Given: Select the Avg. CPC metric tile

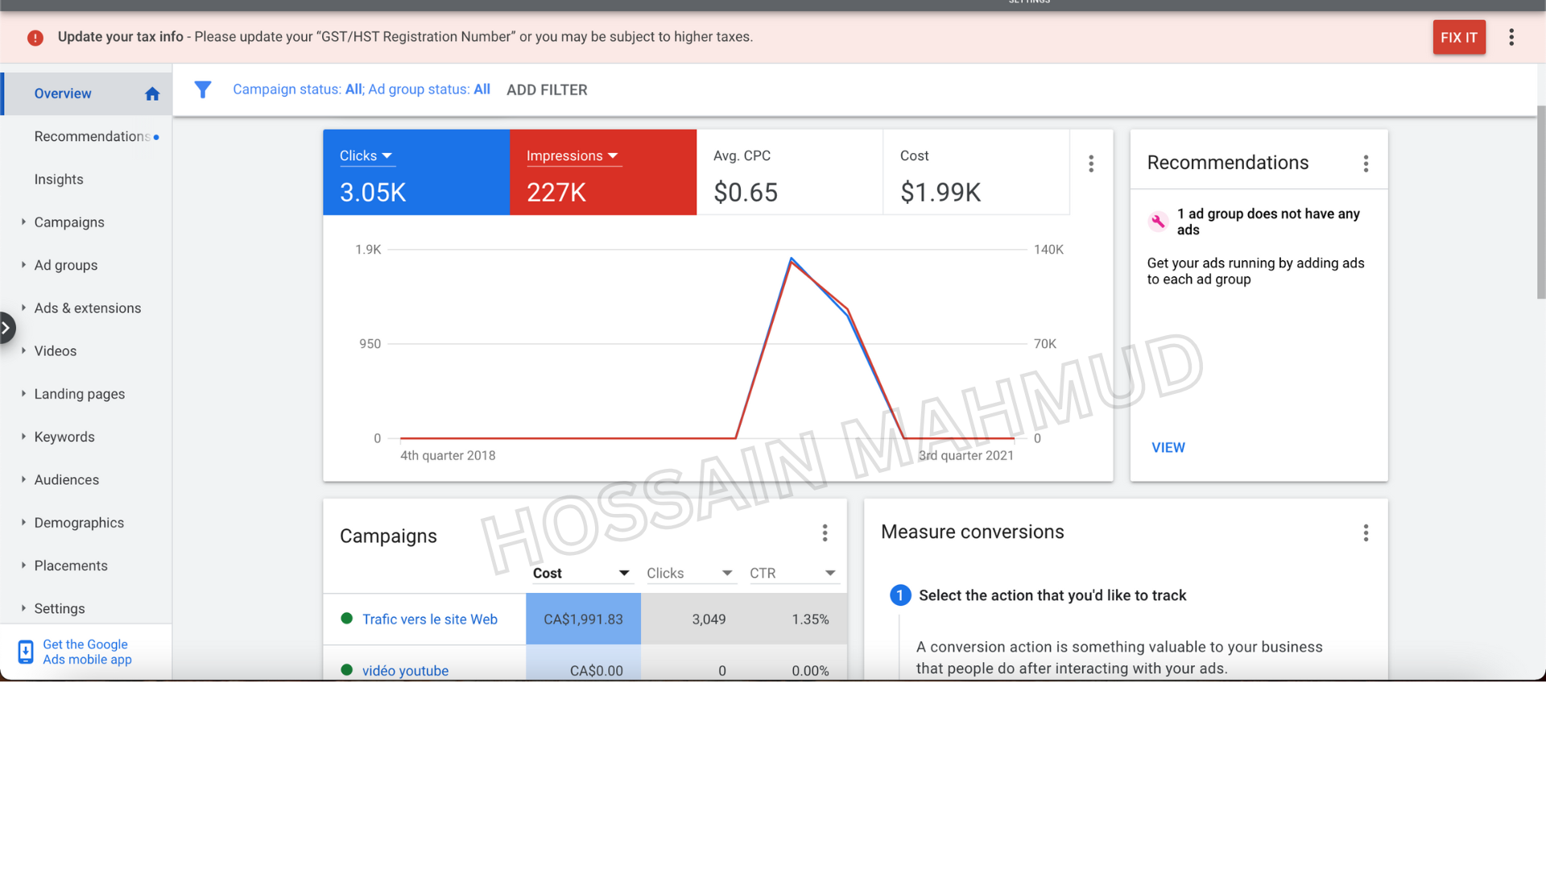Looking at the screenshot, I should tap(790, 172).
